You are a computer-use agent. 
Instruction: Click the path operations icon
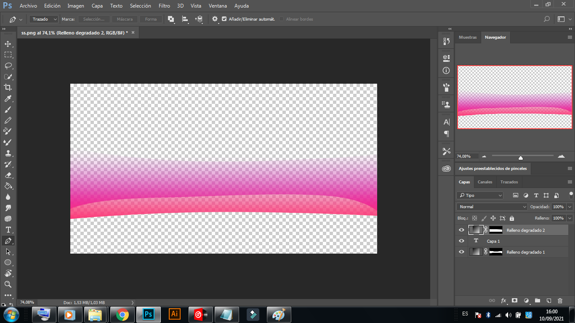click(171, 19)
